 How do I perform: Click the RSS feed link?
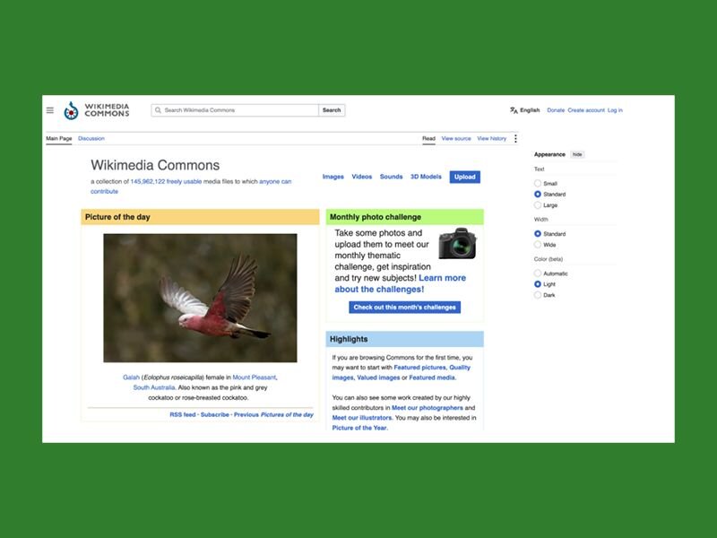tap(183, 415)
